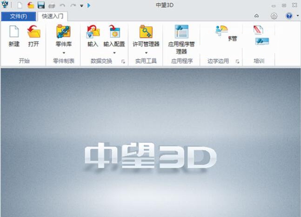Click the blue play arrow in title bar

click(89, 6)
